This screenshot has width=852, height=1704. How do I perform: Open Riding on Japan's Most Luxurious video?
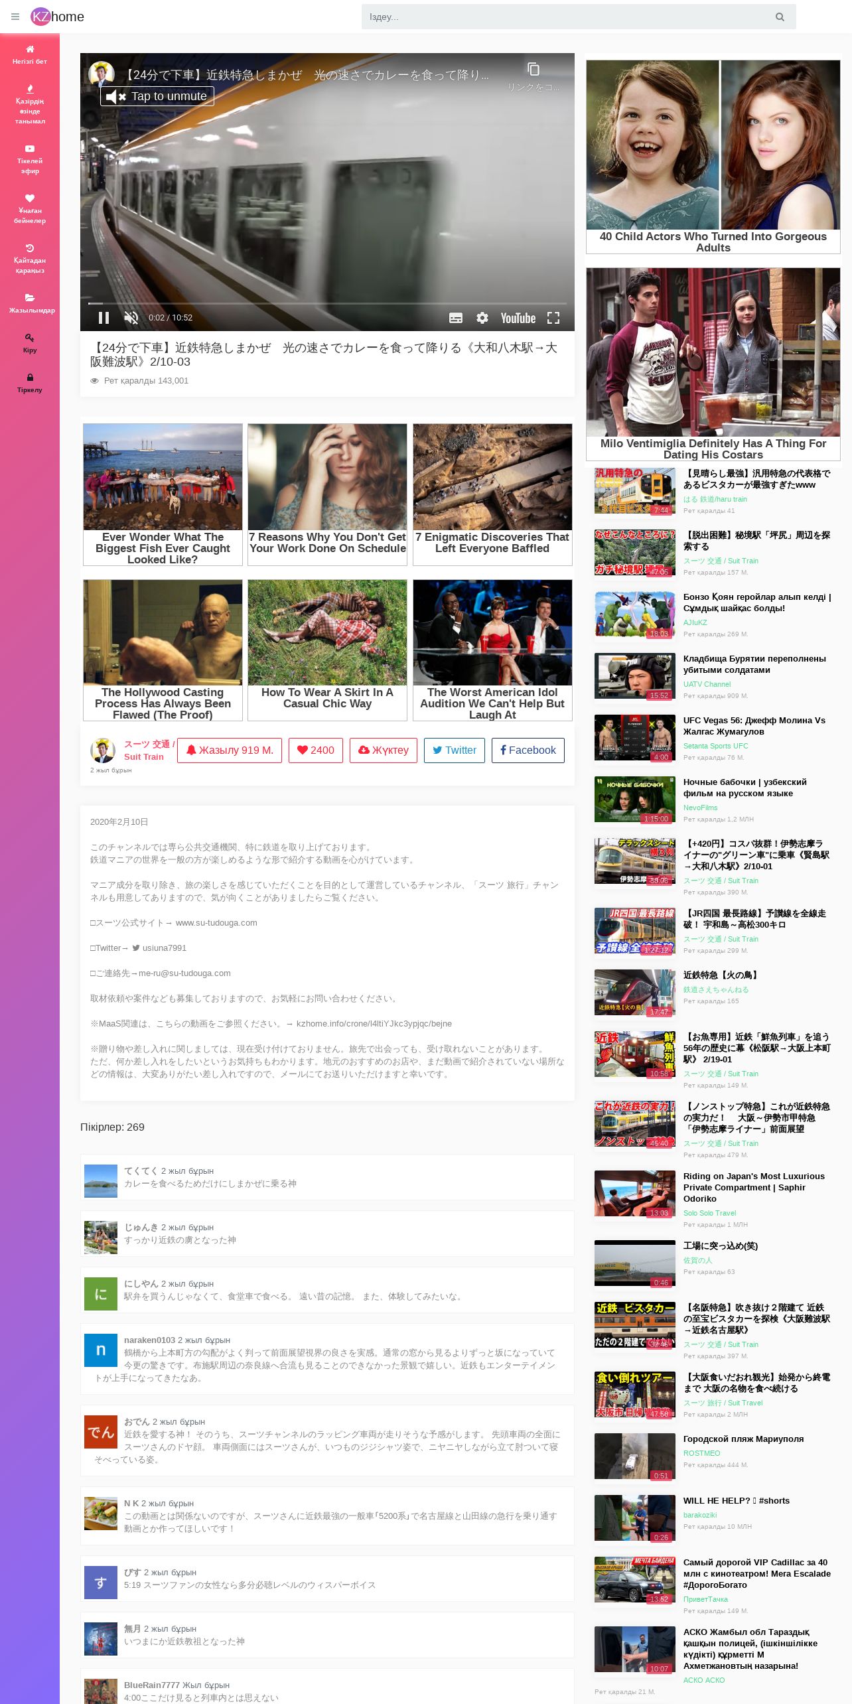tap(754, 1187)
